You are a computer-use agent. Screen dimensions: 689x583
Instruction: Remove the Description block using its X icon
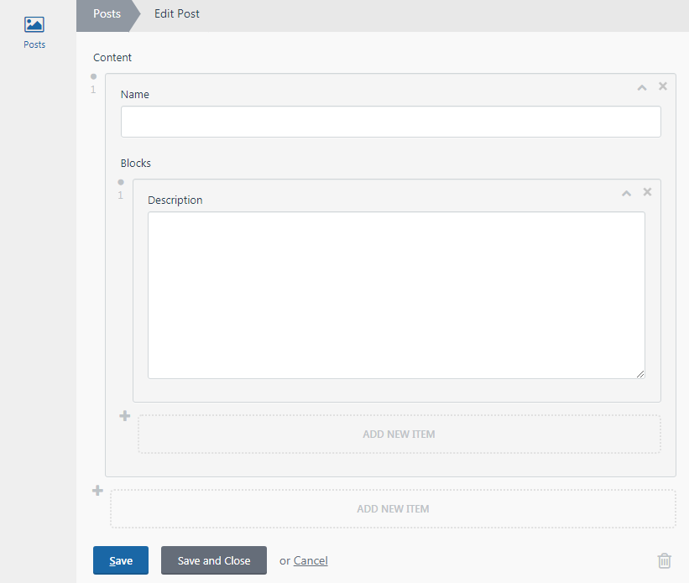coord(647,191)
